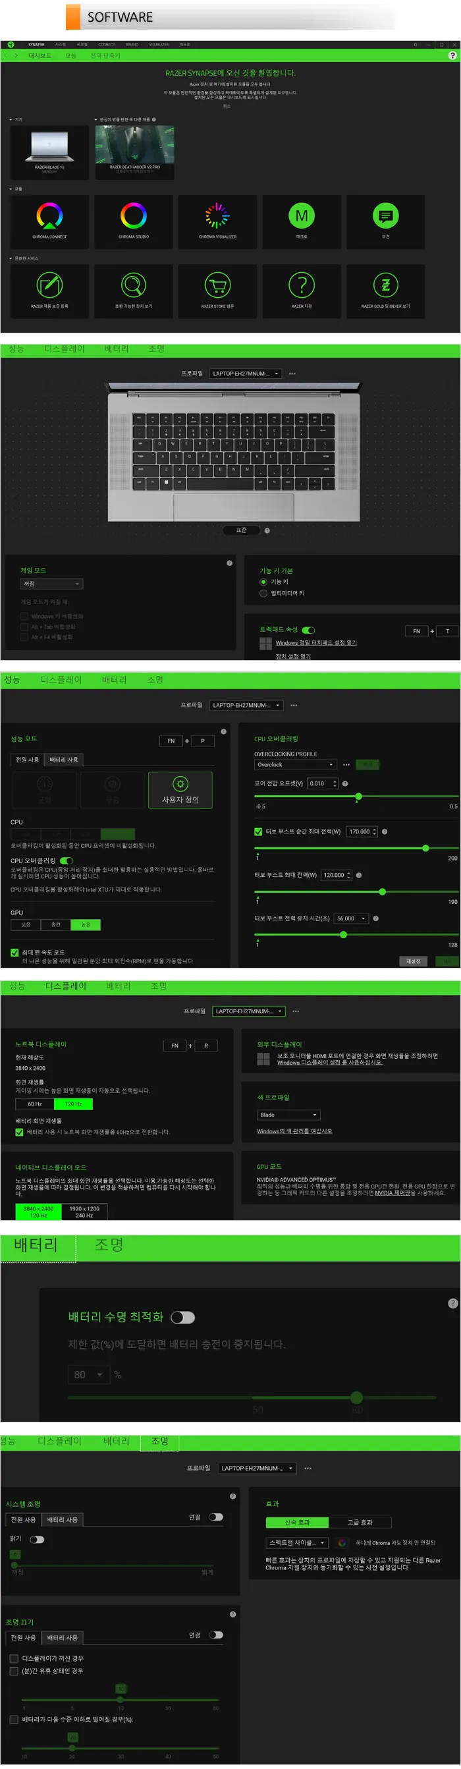Open Razer support question mark tile
Image resolution: width=461 pixels, height=1769 pixels.
tap(302, 291)
